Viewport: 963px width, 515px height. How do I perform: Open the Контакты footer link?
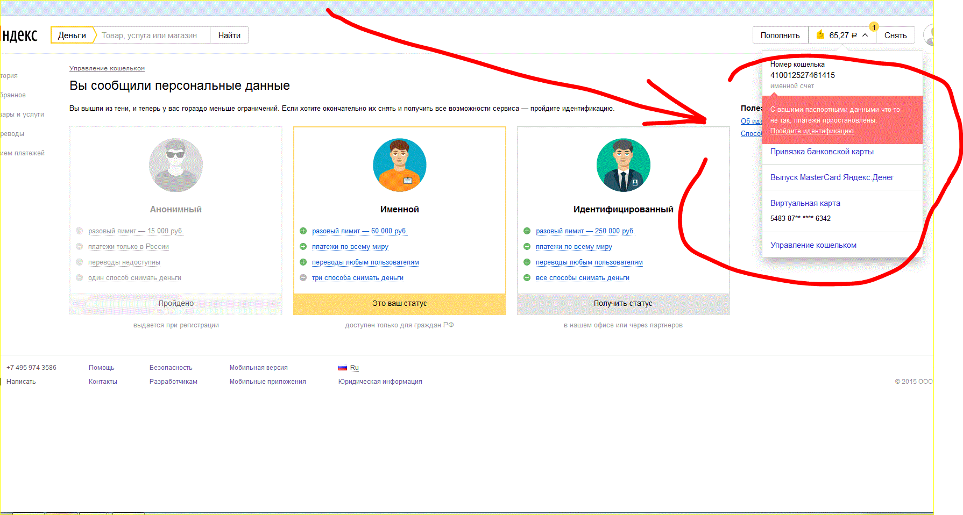coord(103,382)
